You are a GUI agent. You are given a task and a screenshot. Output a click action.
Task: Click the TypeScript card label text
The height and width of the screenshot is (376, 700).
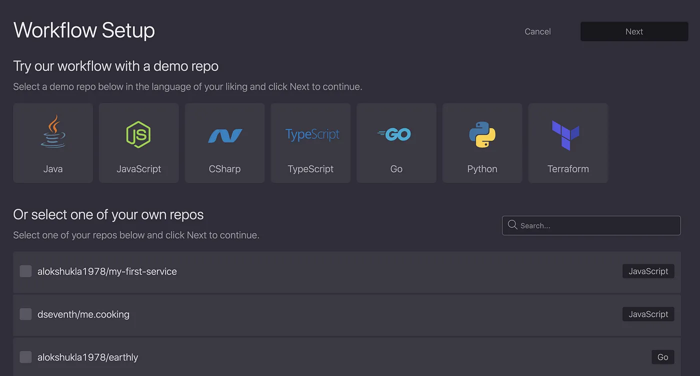pyautogui.click(x=310, y=169)
